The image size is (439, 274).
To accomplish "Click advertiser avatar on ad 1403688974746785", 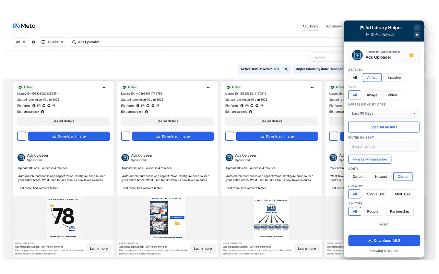I will [125, 158].
